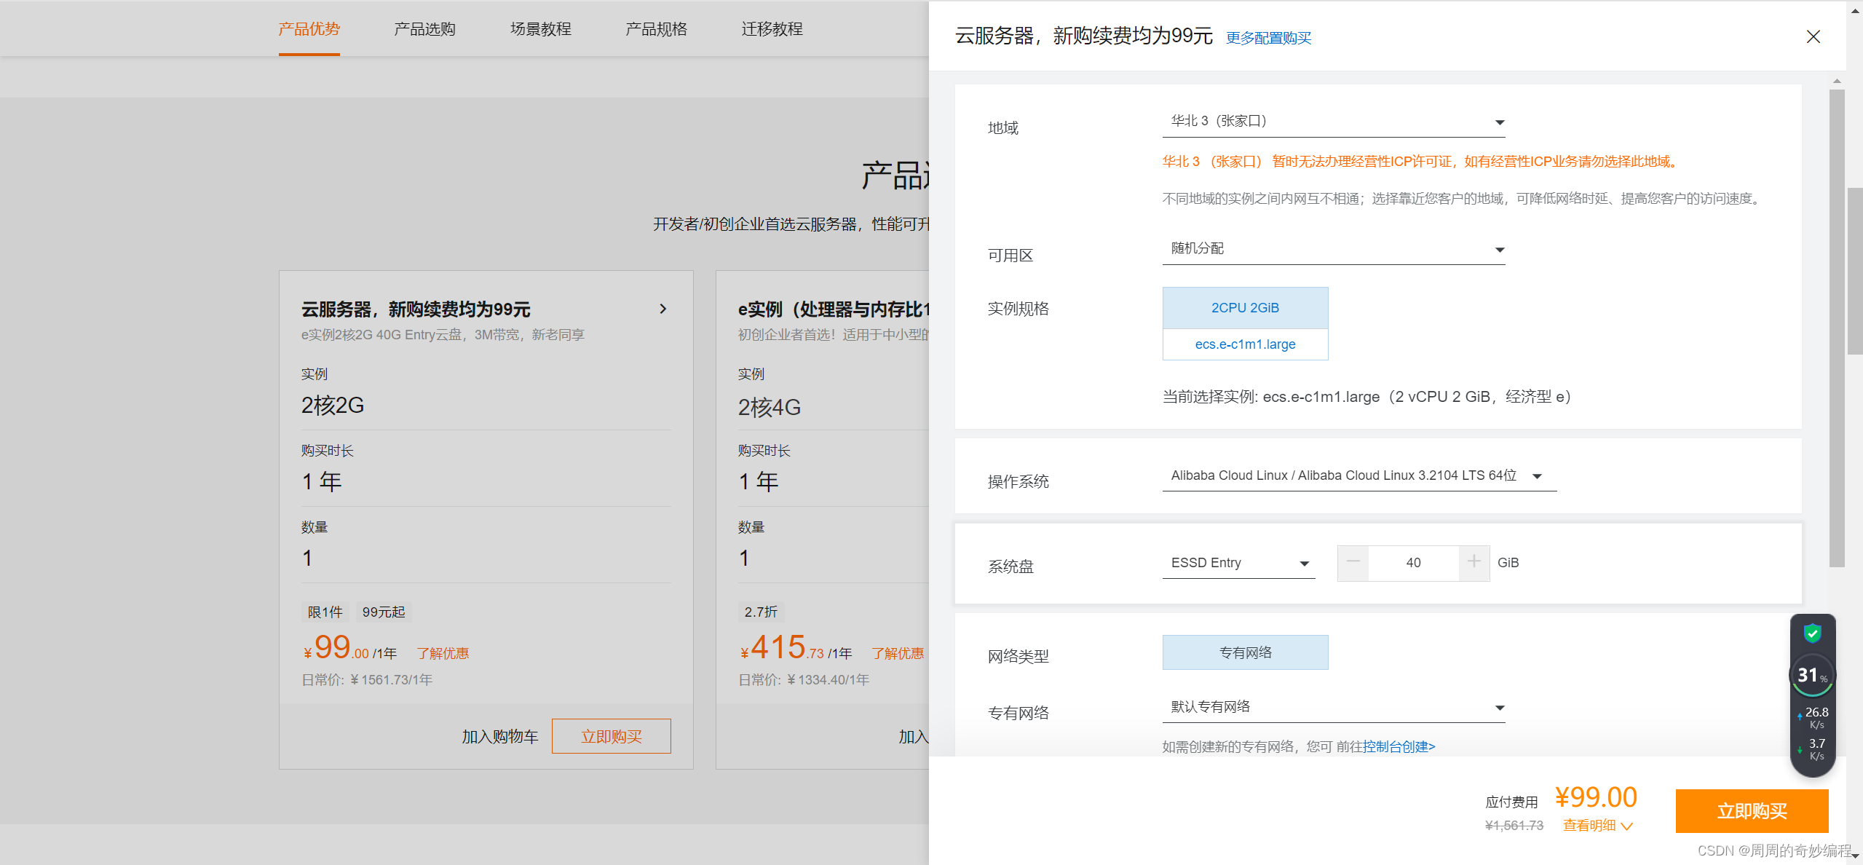This screenshot has height=865, width=1863.
Task: Click 了解优惠 on the ¥415.73 card
Action: (x=898, y=653)
